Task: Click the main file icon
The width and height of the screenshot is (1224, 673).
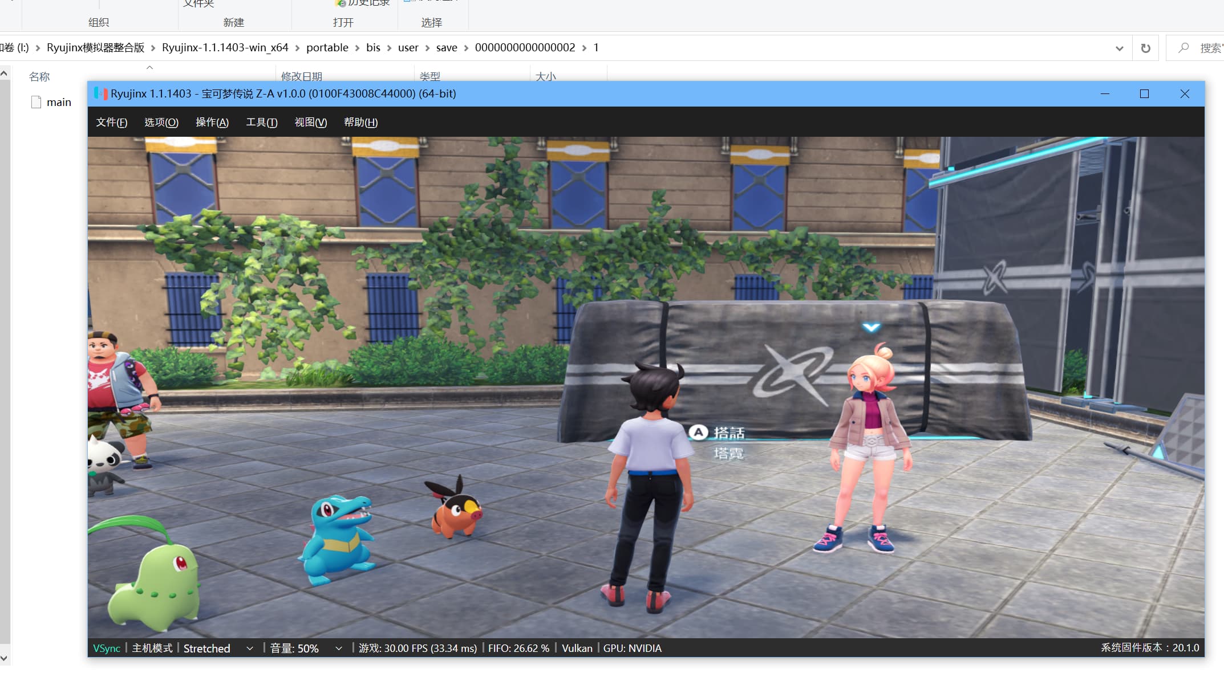Action: coord(36,102)
